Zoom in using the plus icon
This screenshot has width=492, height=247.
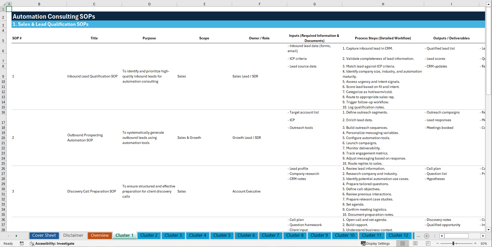476,243
